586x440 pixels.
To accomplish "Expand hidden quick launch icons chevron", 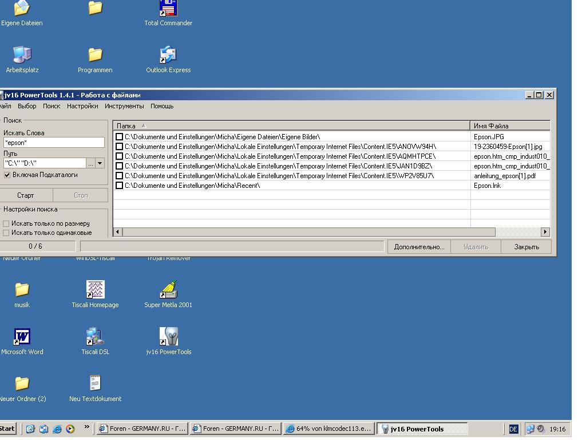I will tap(87, 426).
